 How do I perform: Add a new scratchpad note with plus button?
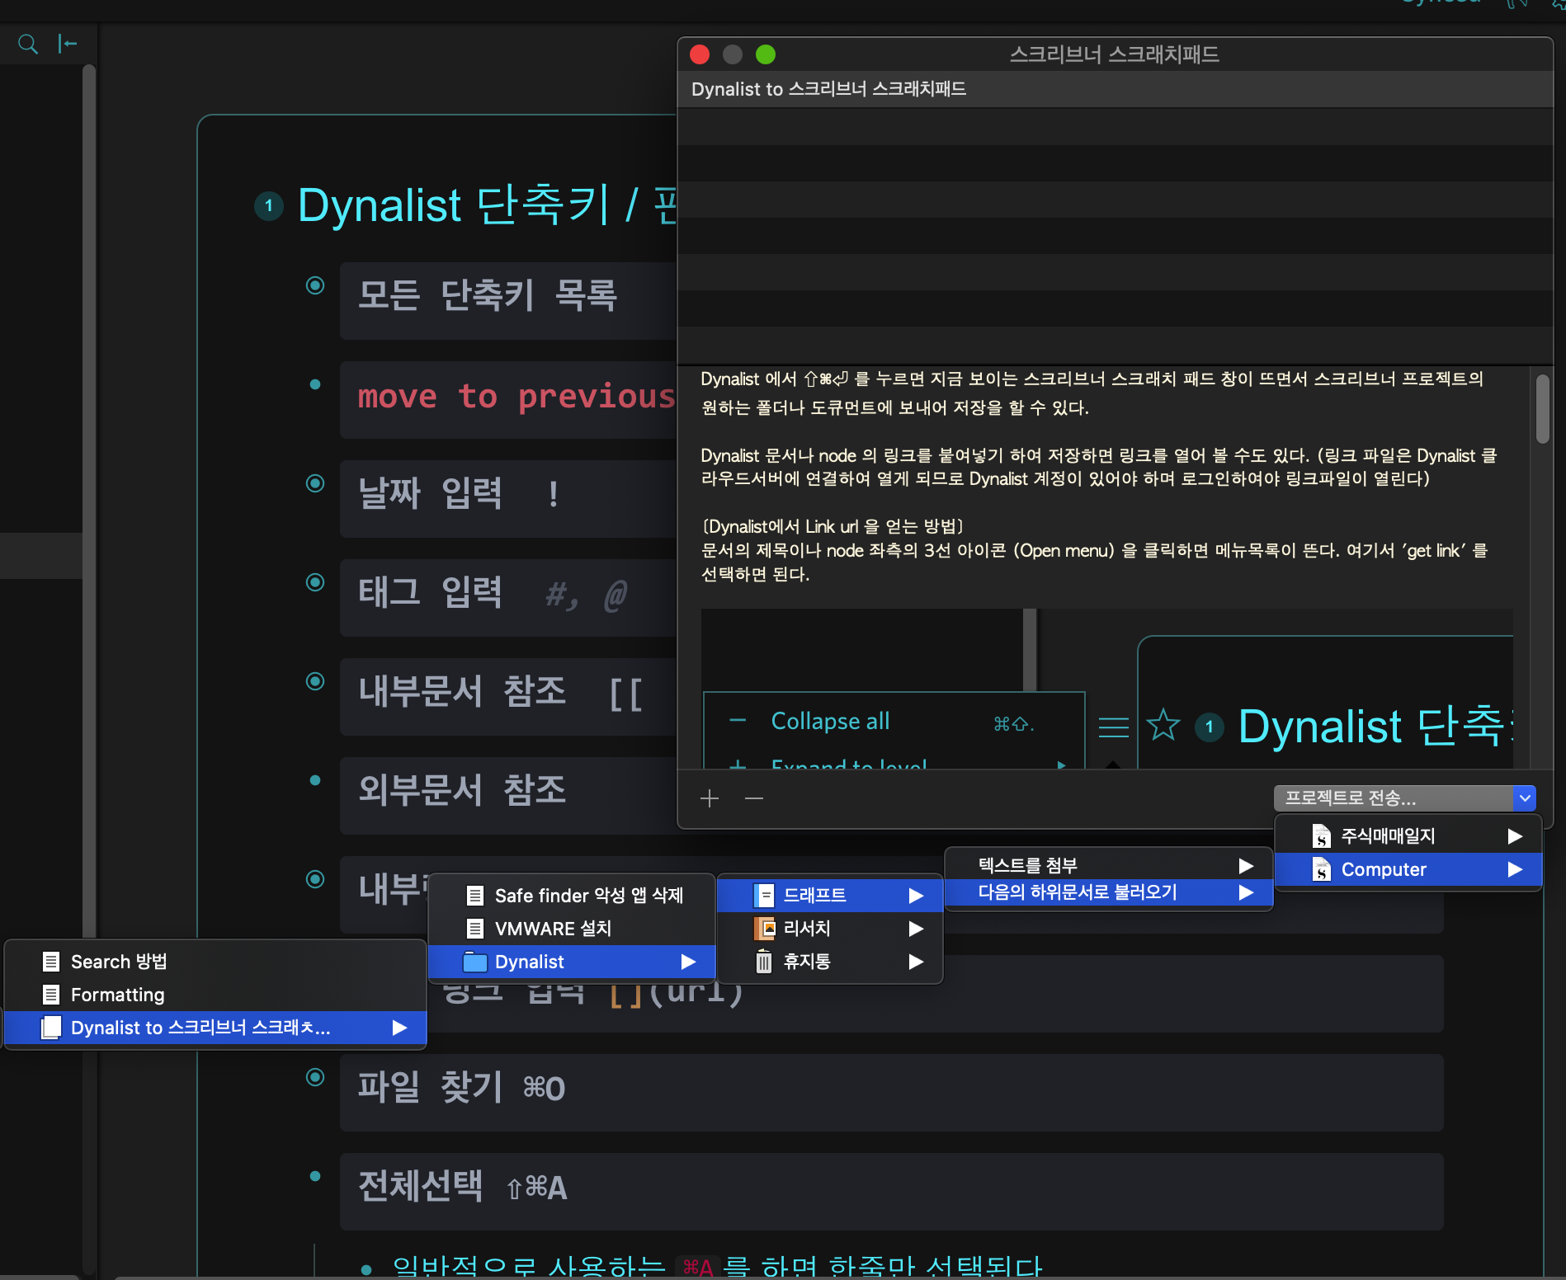(x=710, y=798)
